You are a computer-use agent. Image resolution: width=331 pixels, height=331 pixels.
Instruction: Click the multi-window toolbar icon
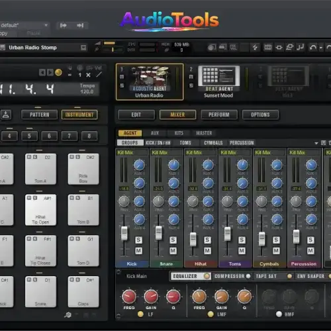coord(290,47)
